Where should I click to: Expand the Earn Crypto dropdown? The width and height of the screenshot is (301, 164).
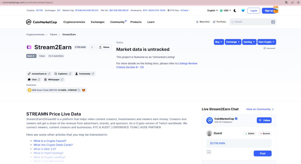(267, 42)
